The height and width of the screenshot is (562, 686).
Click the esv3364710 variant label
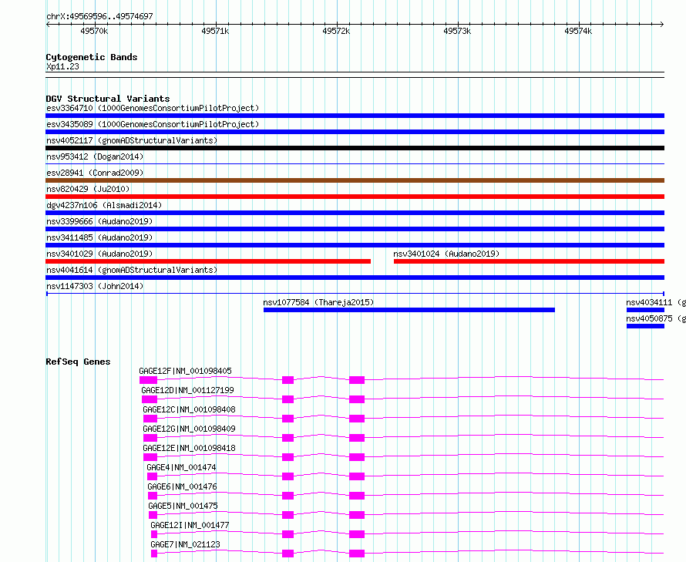tap(153, 108)
